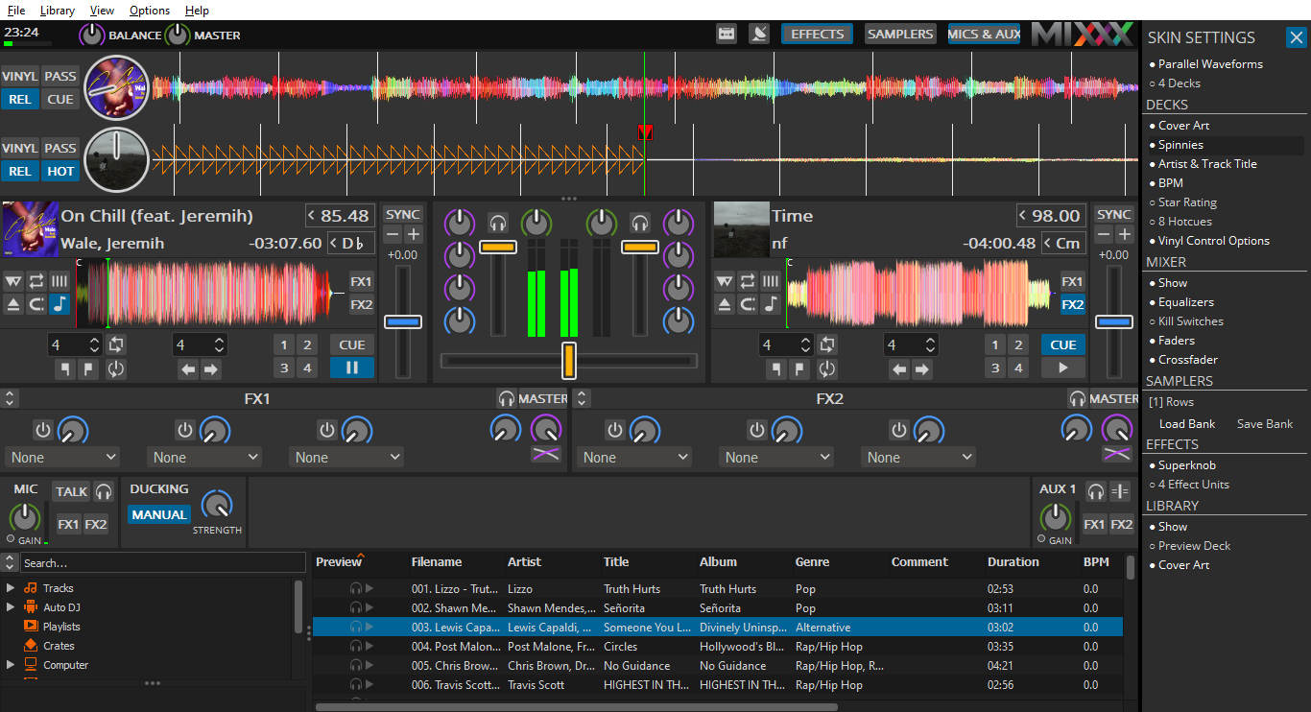Viewport: 1311px width, 712px height.
Task: Click the microphone headphone monitor icon
Action: pos(104,491)
